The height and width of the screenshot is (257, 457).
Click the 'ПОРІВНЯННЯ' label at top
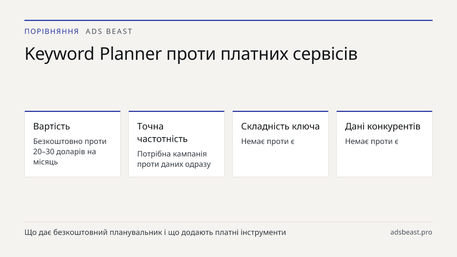(52, 32)
